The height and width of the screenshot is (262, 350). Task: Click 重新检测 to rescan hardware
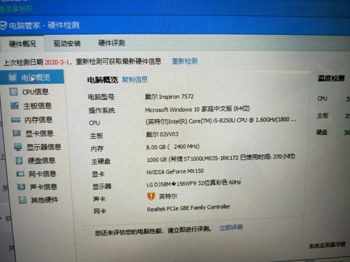(184, 61)
